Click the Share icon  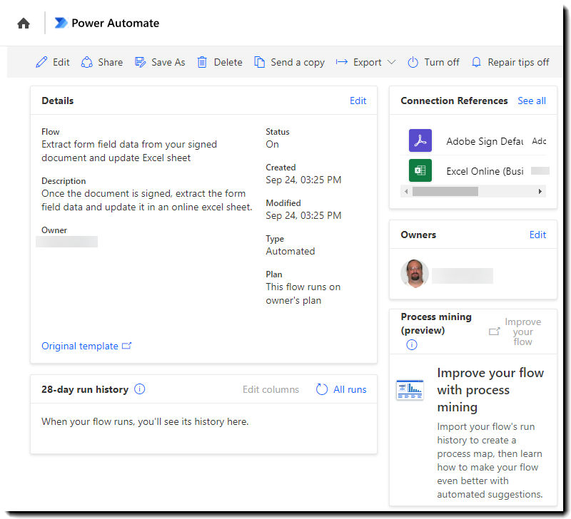tap(86, 62)
